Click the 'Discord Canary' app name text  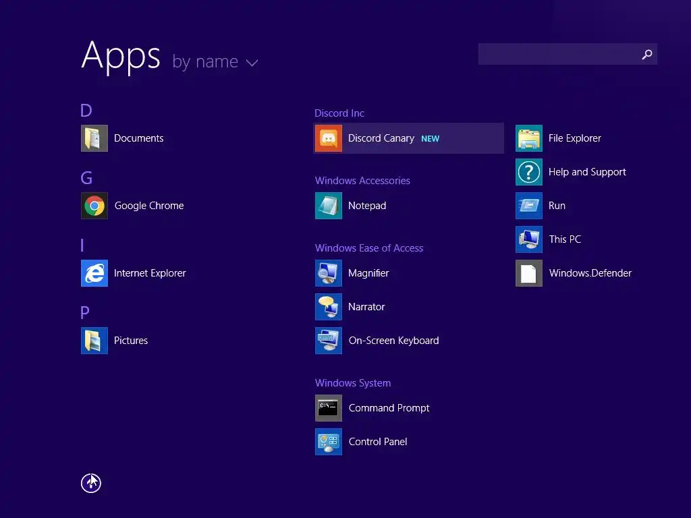[381, 138]
